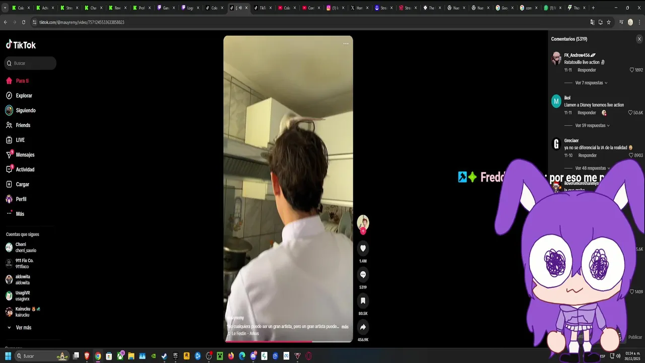Seek using the video progress bar

point(288,341)
